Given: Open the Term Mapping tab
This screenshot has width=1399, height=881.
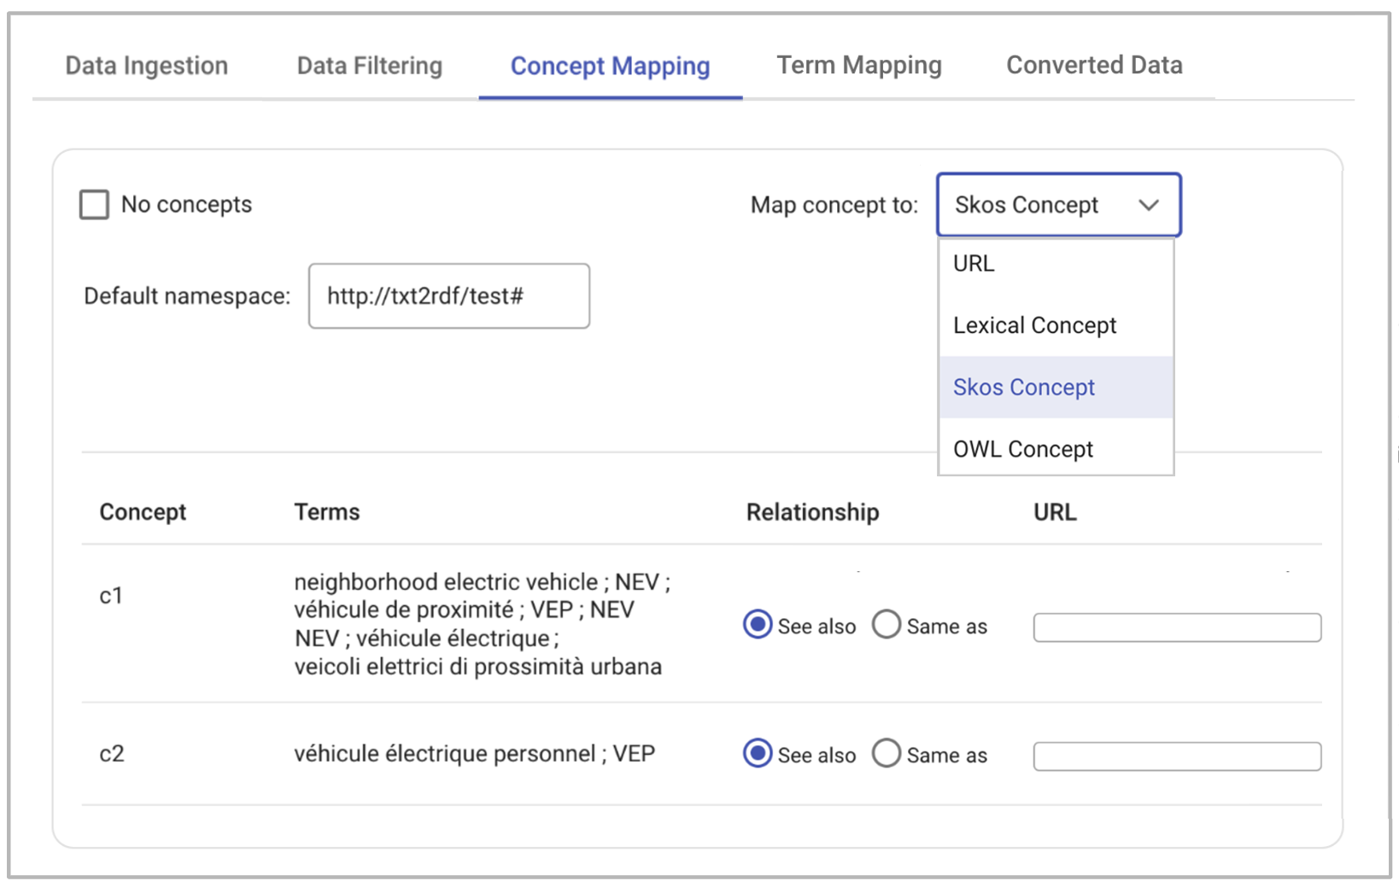Looking at the screenshot, I should click(x=859, y=66).
